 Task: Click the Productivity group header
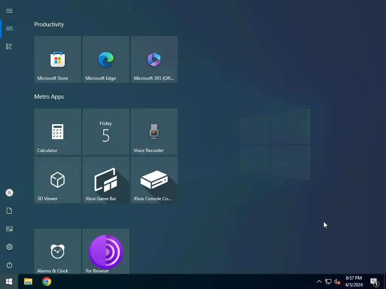[x=49, y=24]
